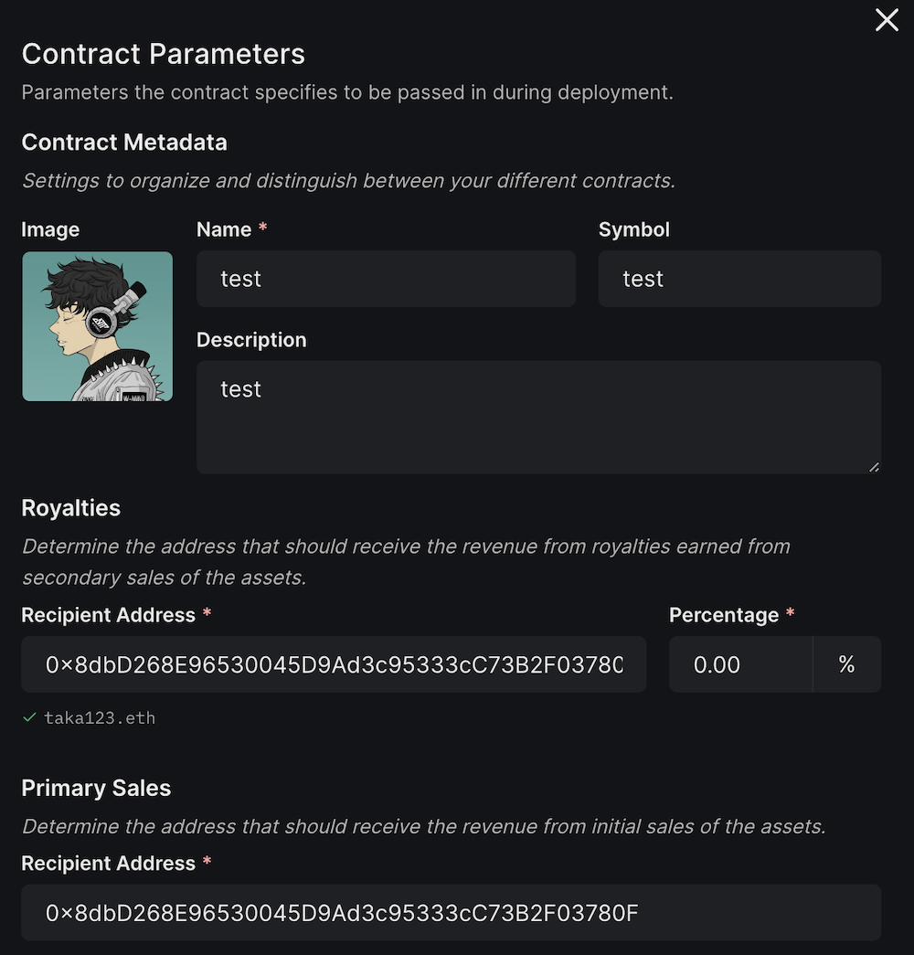Open the contract image thumbnail
This screenshot has height=955, width=914.
point(97,326)
